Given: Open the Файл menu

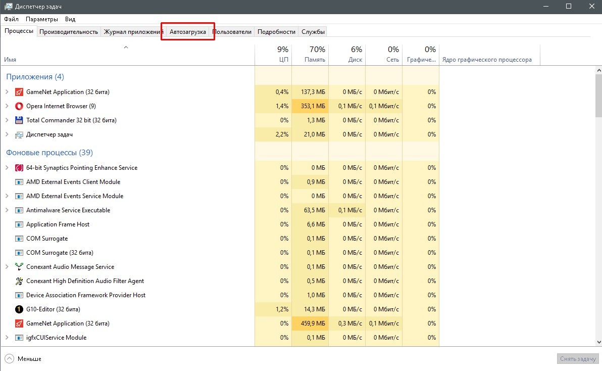Looking at the screenshot, I should (x=11, y=19).
